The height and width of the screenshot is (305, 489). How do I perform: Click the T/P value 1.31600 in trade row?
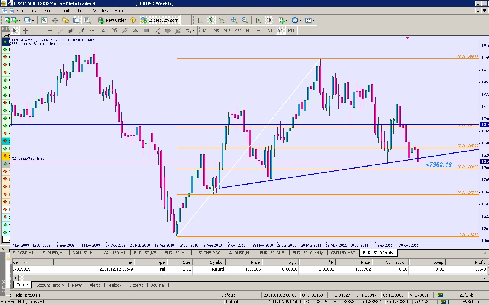pyautogui.click(x=327, y=269)
